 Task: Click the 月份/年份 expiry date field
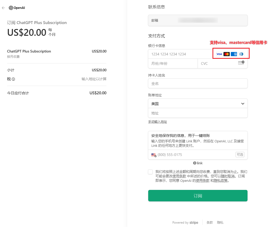(173, 63)
